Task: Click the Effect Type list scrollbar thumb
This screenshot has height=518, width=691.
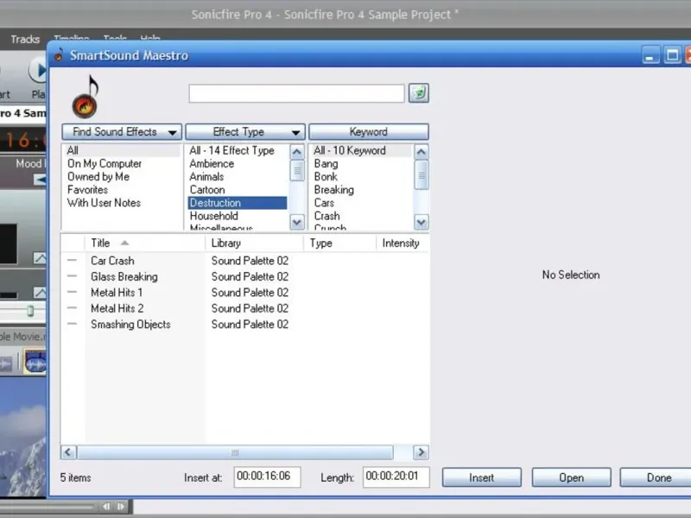Action: pyautogui.click(x=297, y=170)
